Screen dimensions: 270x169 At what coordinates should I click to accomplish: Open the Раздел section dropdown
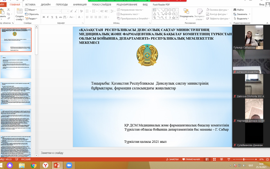coord(32,18)
